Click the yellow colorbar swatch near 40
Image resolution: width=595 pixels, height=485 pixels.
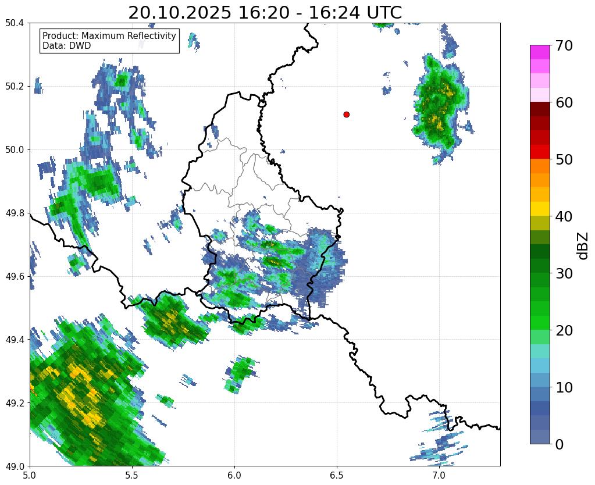pyautogui.click(x=540, y=209)
